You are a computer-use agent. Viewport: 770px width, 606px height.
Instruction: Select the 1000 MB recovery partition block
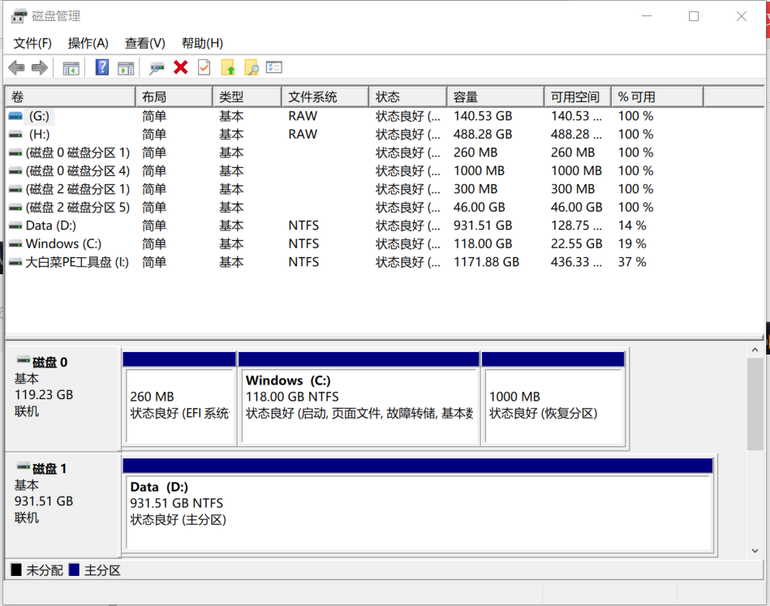pyautogui.click(x=553, y=399)
